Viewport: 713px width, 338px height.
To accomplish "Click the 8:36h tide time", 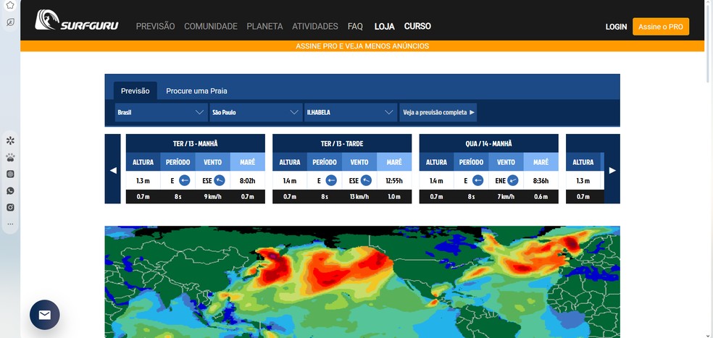I will [541, 180].
